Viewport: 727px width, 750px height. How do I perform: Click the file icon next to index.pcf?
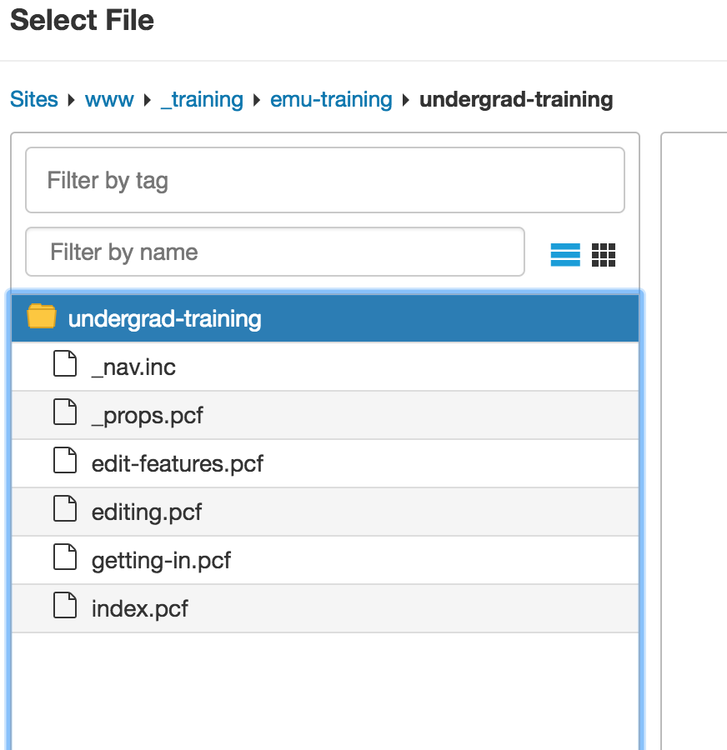[x=64, y=607]
